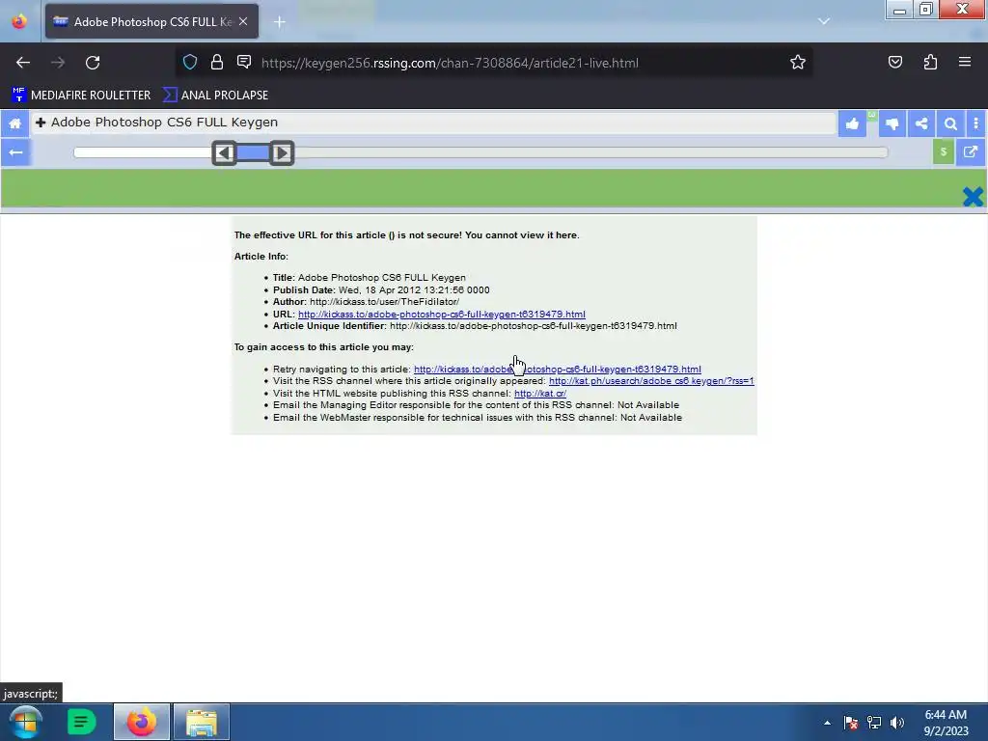988x741 pixels.
Task: Open the tracking protection shield icon
Action: 190,62
